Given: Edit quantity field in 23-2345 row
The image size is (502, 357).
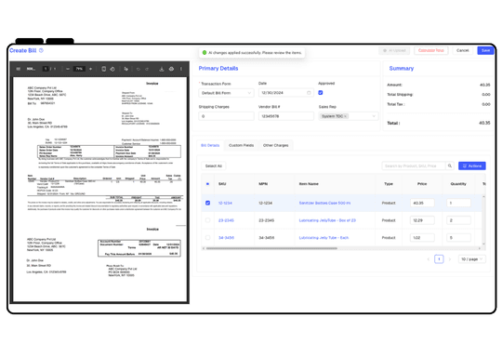Looking at the screenshot, I should point(458,220).
